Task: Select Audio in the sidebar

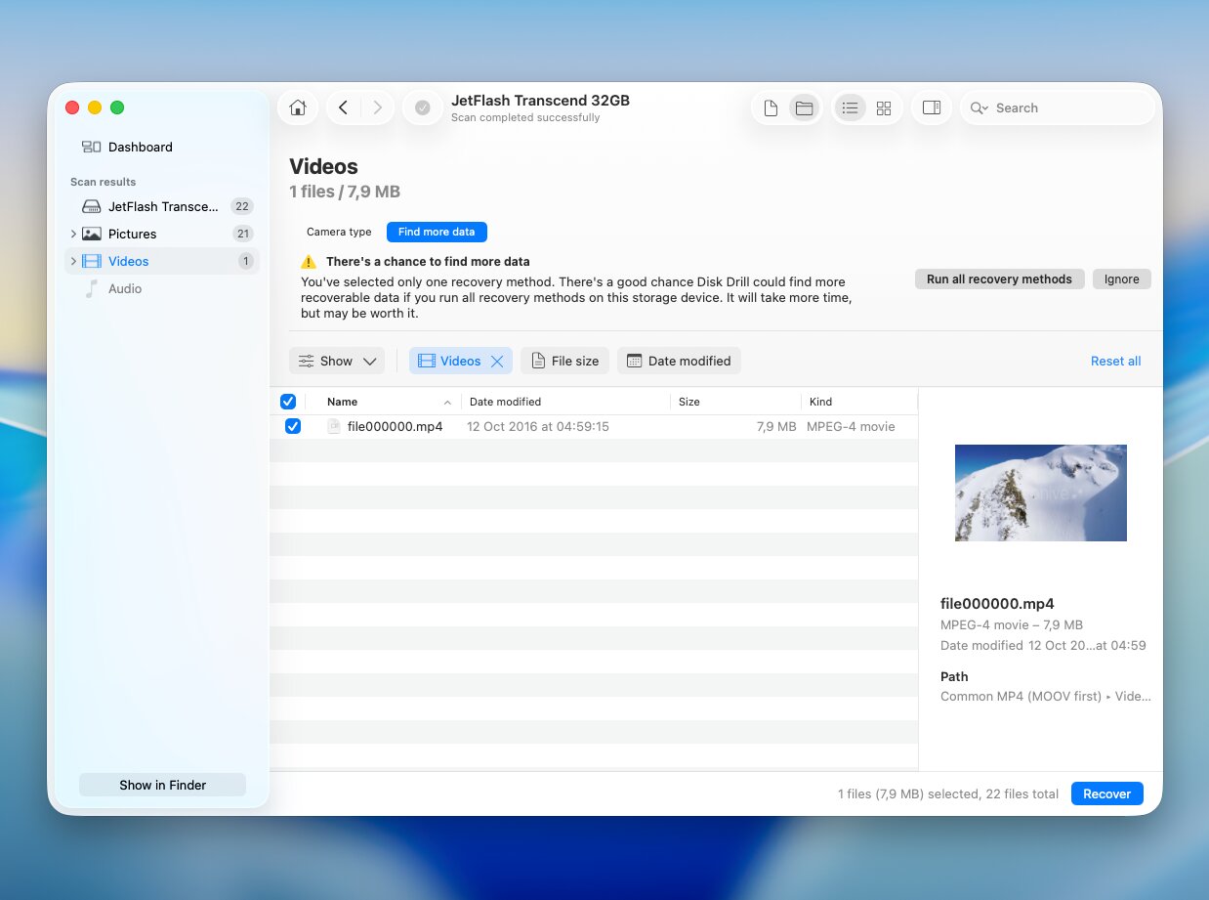Action: coord(125,288)
